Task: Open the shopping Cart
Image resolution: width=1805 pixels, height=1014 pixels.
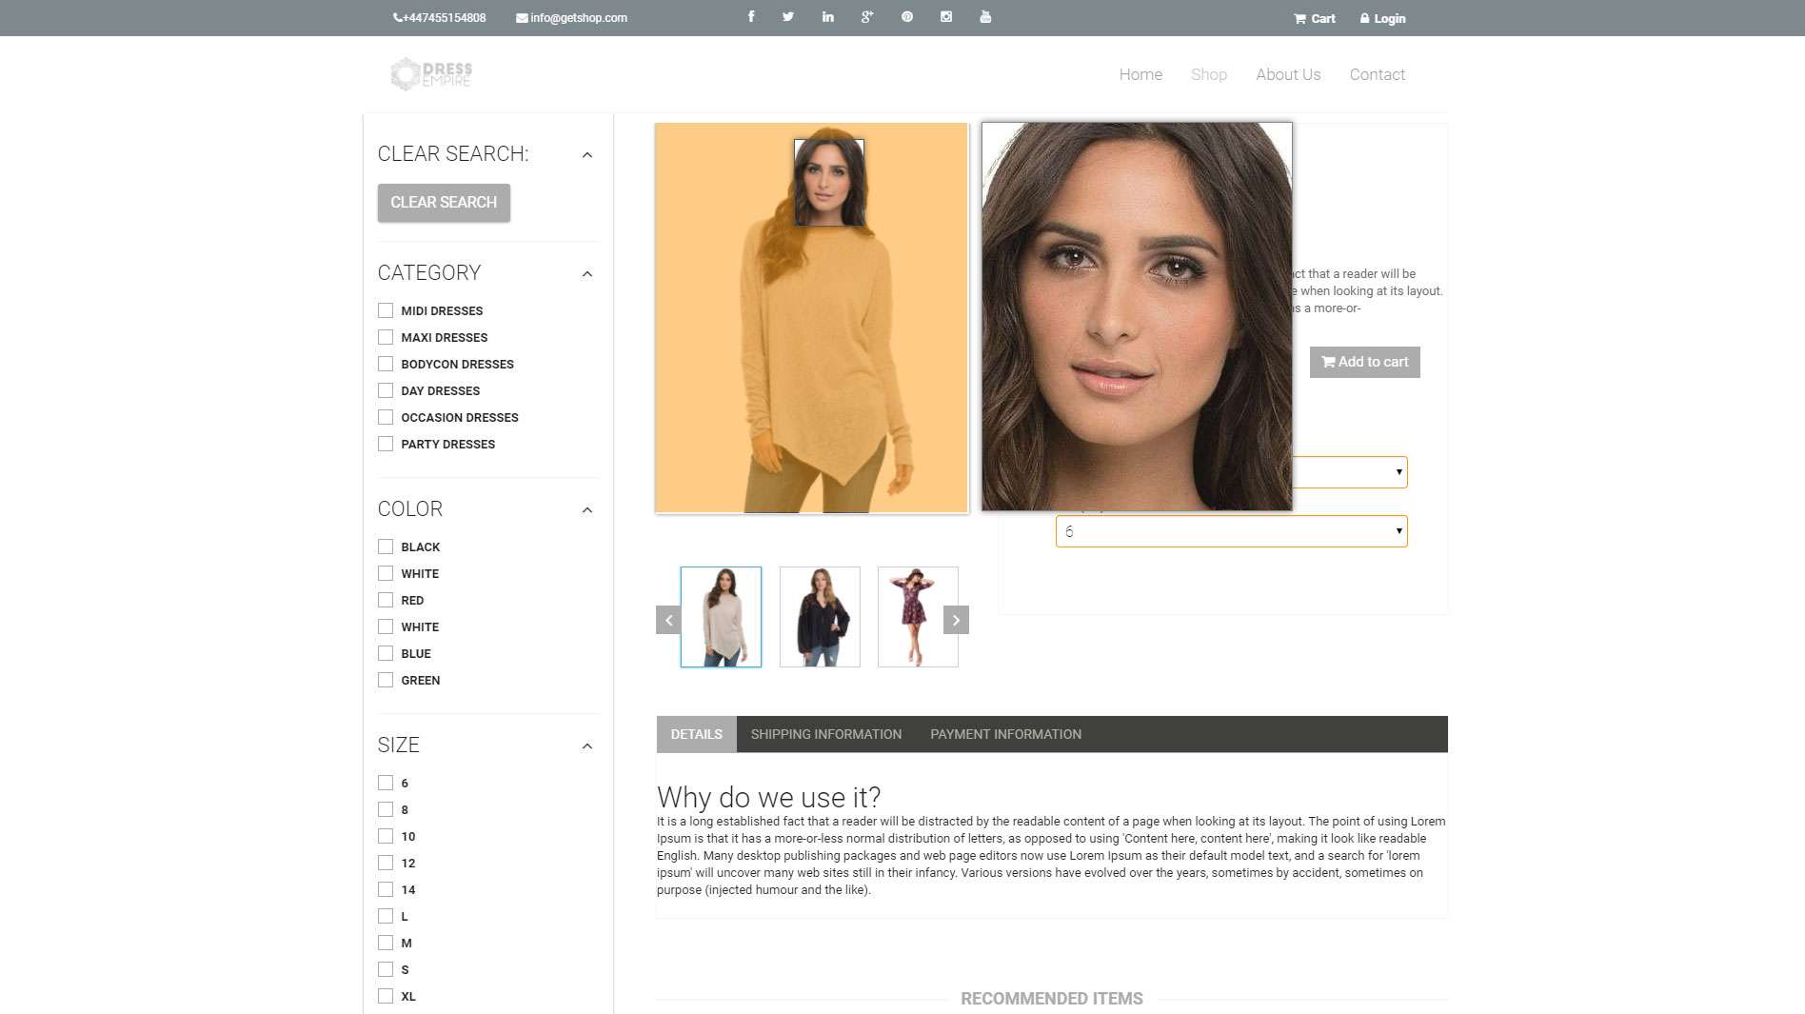Action: (x=1314, y=18)
